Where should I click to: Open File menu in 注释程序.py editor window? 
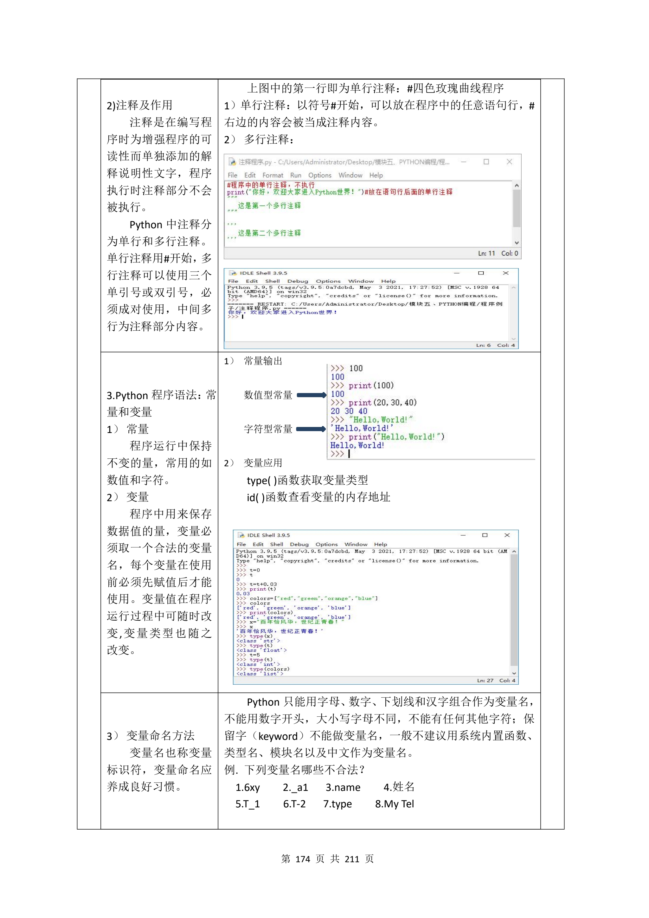point(233,175)
